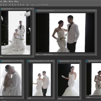Click the 11.66% zoom field of large window
Viewport: 101px width, 101px height.
pyautogui.click(x=38, y=55)
